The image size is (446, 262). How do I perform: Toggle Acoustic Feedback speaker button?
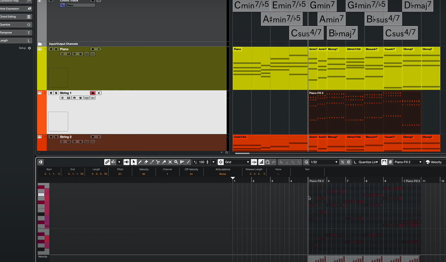coord(127,162)
